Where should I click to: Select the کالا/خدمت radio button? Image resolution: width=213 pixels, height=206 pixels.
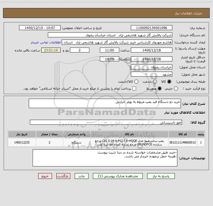point(136,82)
